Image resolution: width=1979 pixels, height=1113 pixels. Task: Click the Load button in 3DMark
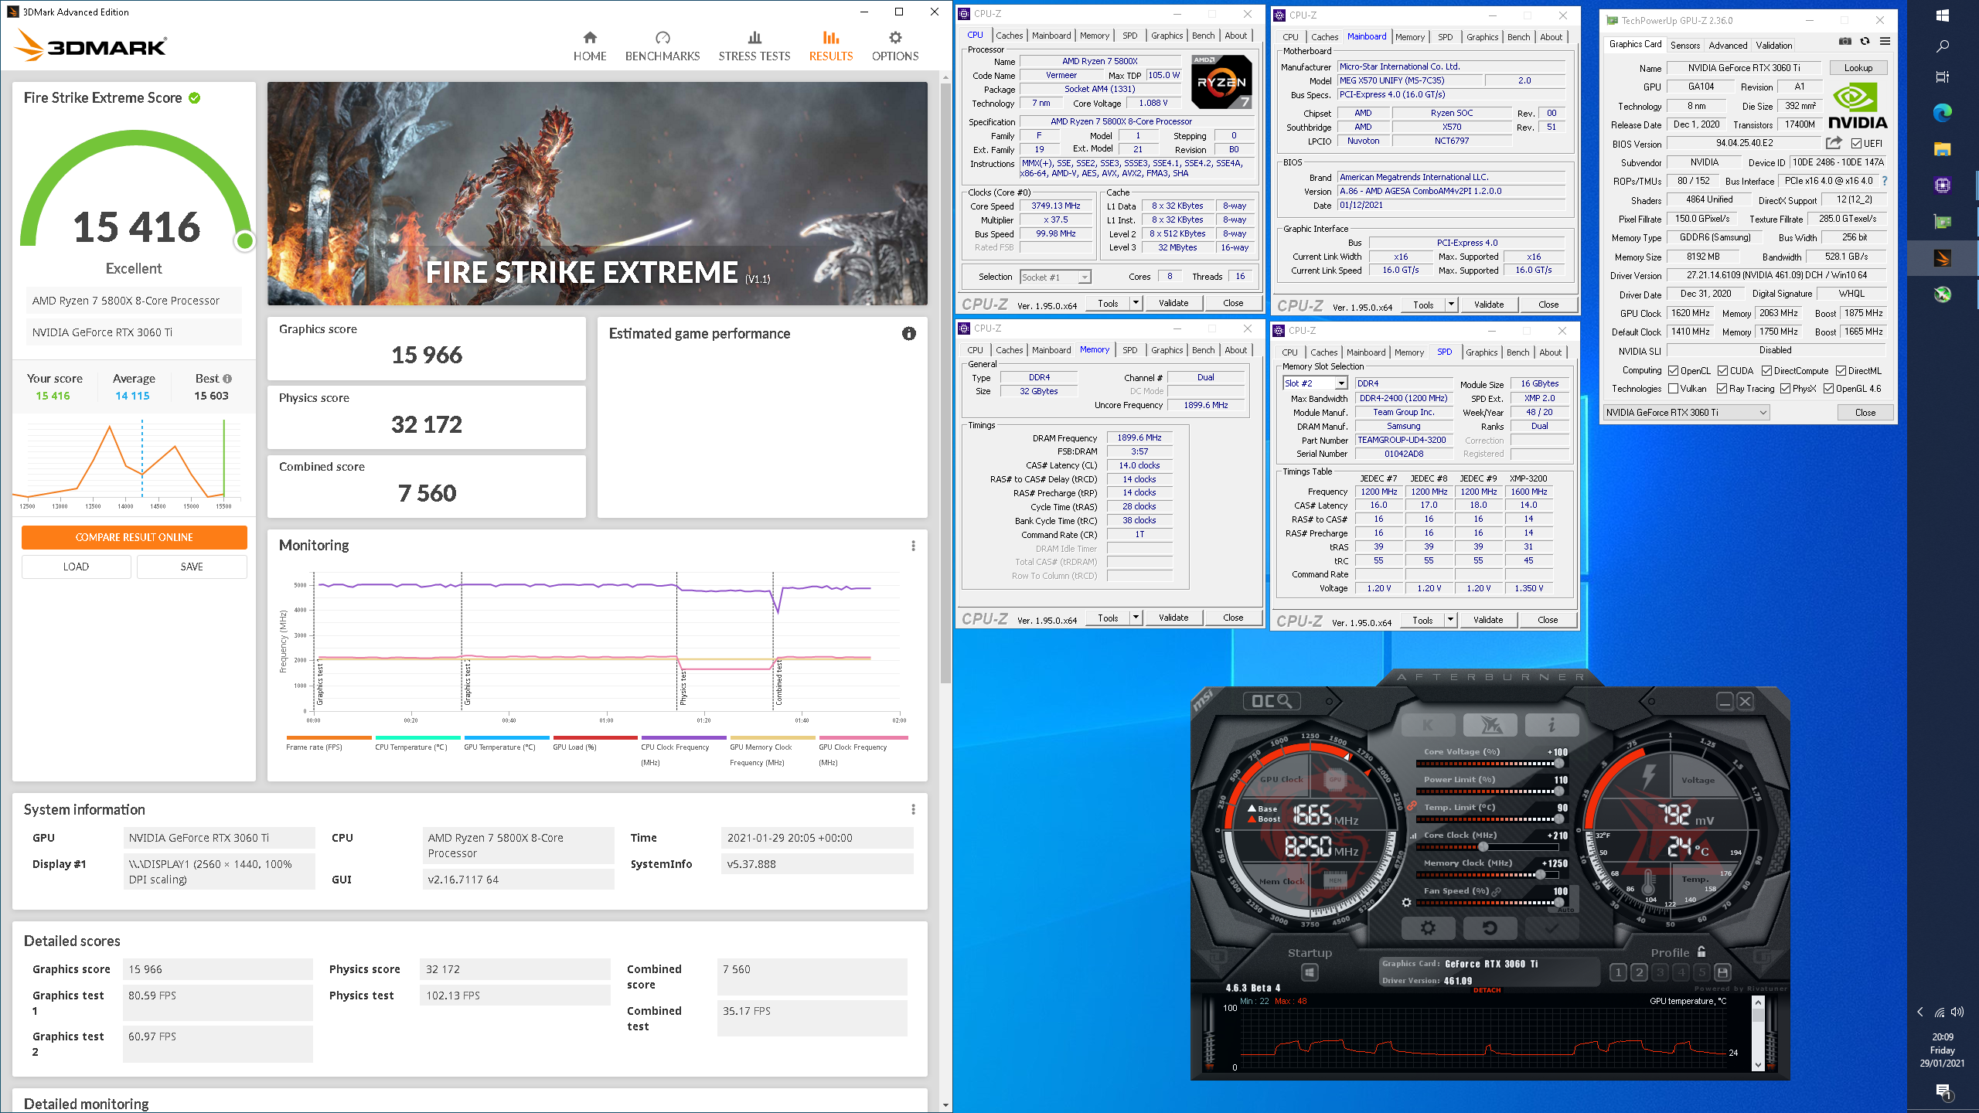point(76,567)
